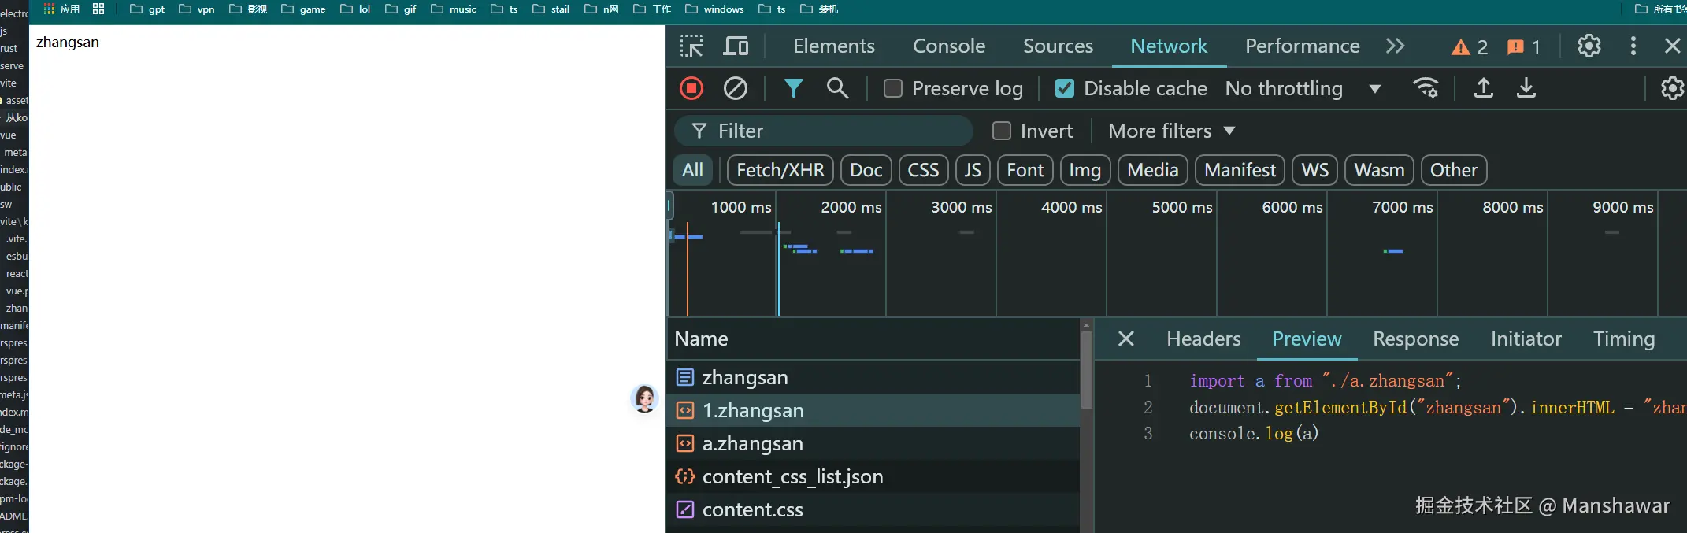
Task: Filter requests by Img
Action: [1085, 170]
